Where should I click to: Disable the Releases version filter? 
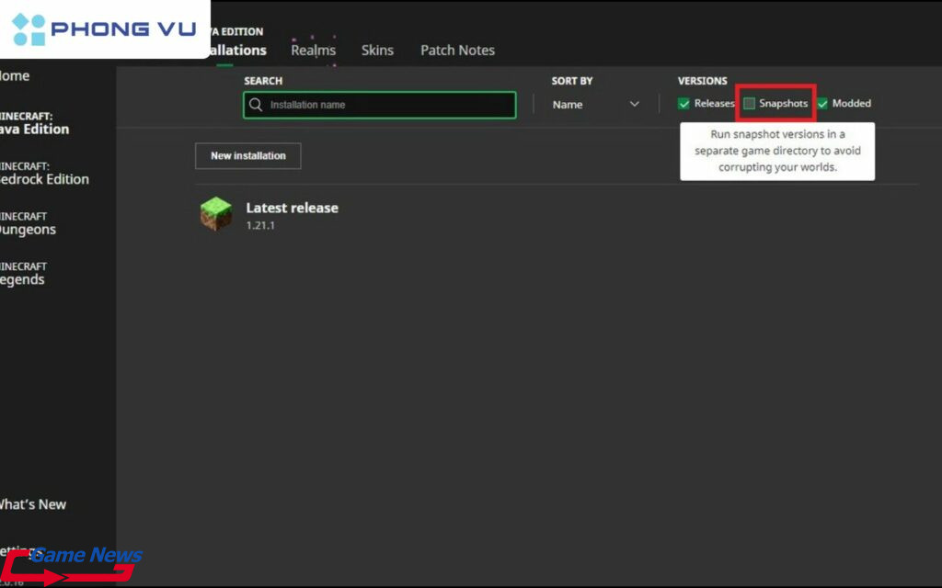tap(684, 103)
